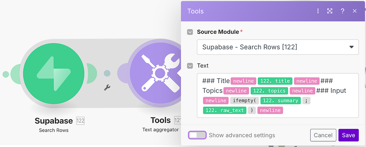Open the Source Module dropdown
This screenshot has height=147, width=366.
278,47
